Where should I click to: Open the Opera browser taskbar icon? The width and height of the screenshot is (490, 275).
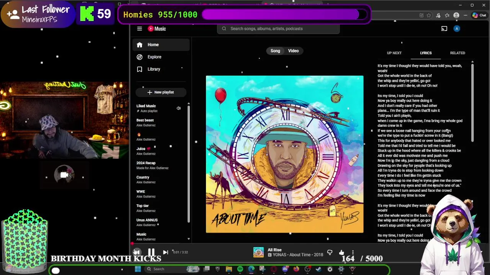274,269
